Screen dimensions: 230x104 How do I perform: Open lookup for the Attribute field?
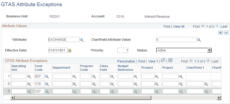(82, 40)
